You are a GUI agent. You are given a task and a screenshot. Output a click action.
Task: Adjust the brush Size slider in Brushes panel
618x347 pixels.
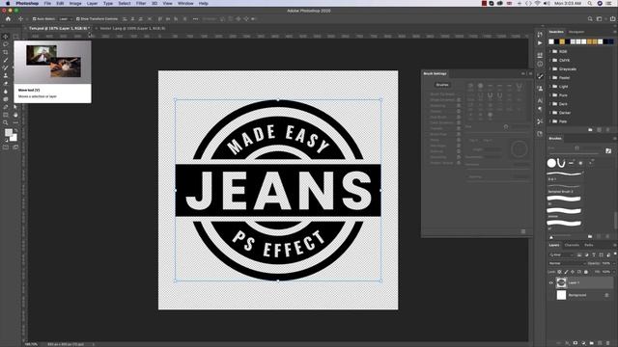[577, 148]
